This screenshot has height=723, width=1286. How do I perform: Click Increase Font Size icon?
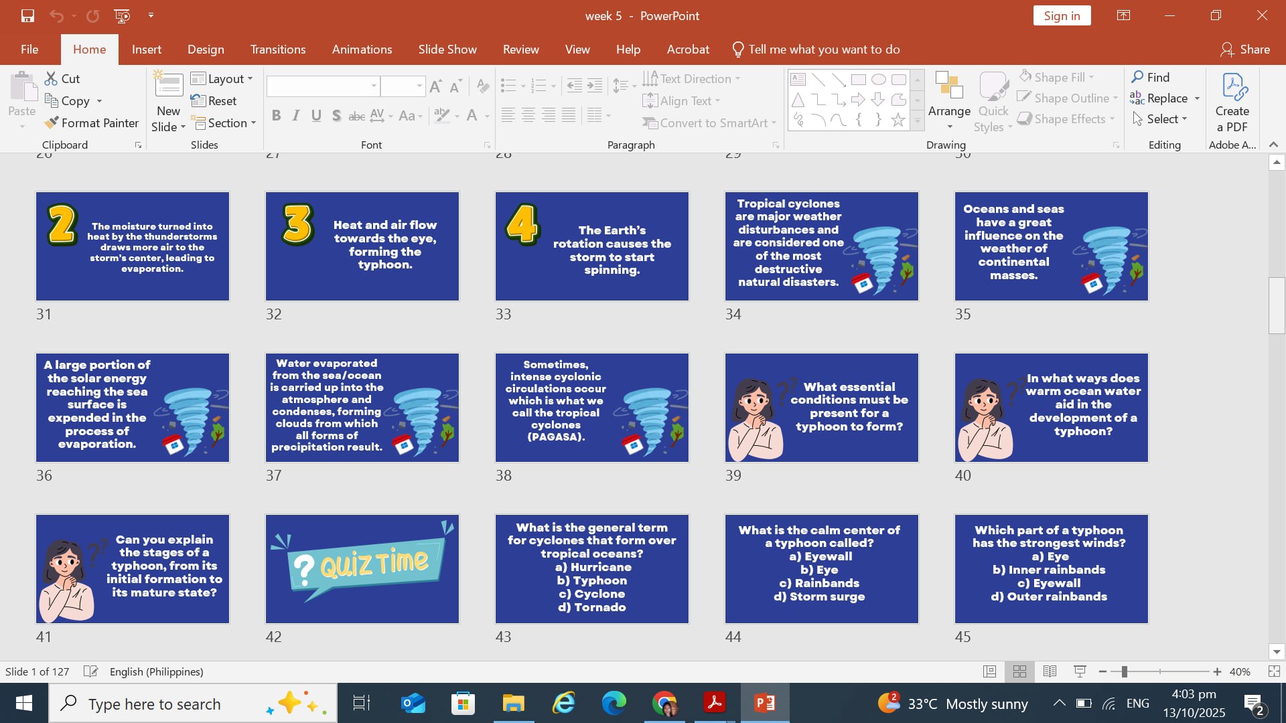tap(436, 86)
